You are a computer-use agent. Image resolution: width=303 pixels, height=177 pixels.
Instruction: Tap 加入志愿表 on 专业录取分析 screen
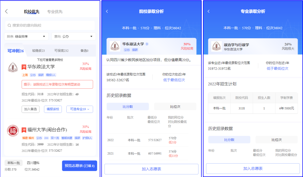point(253,169)
